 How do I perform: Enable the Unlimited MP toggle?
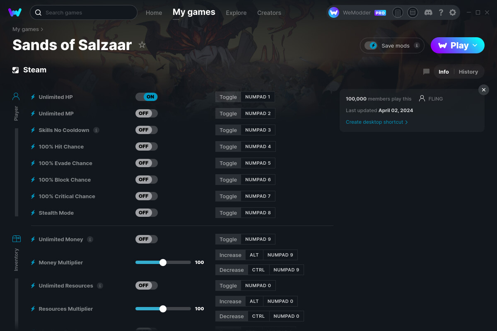click(x=147, y=113)
